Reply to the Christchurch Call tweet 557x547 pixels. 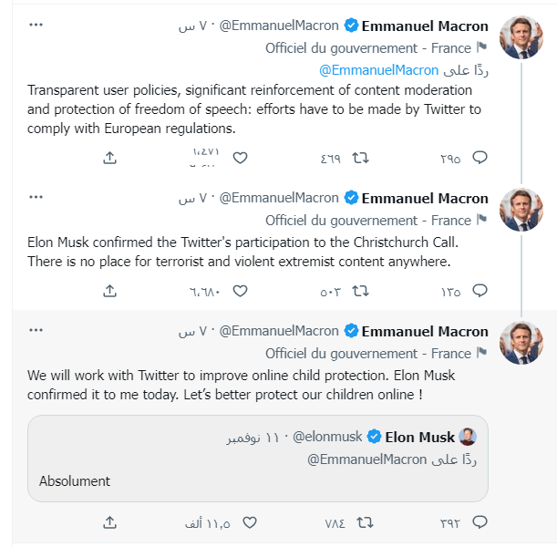point(480,292)
